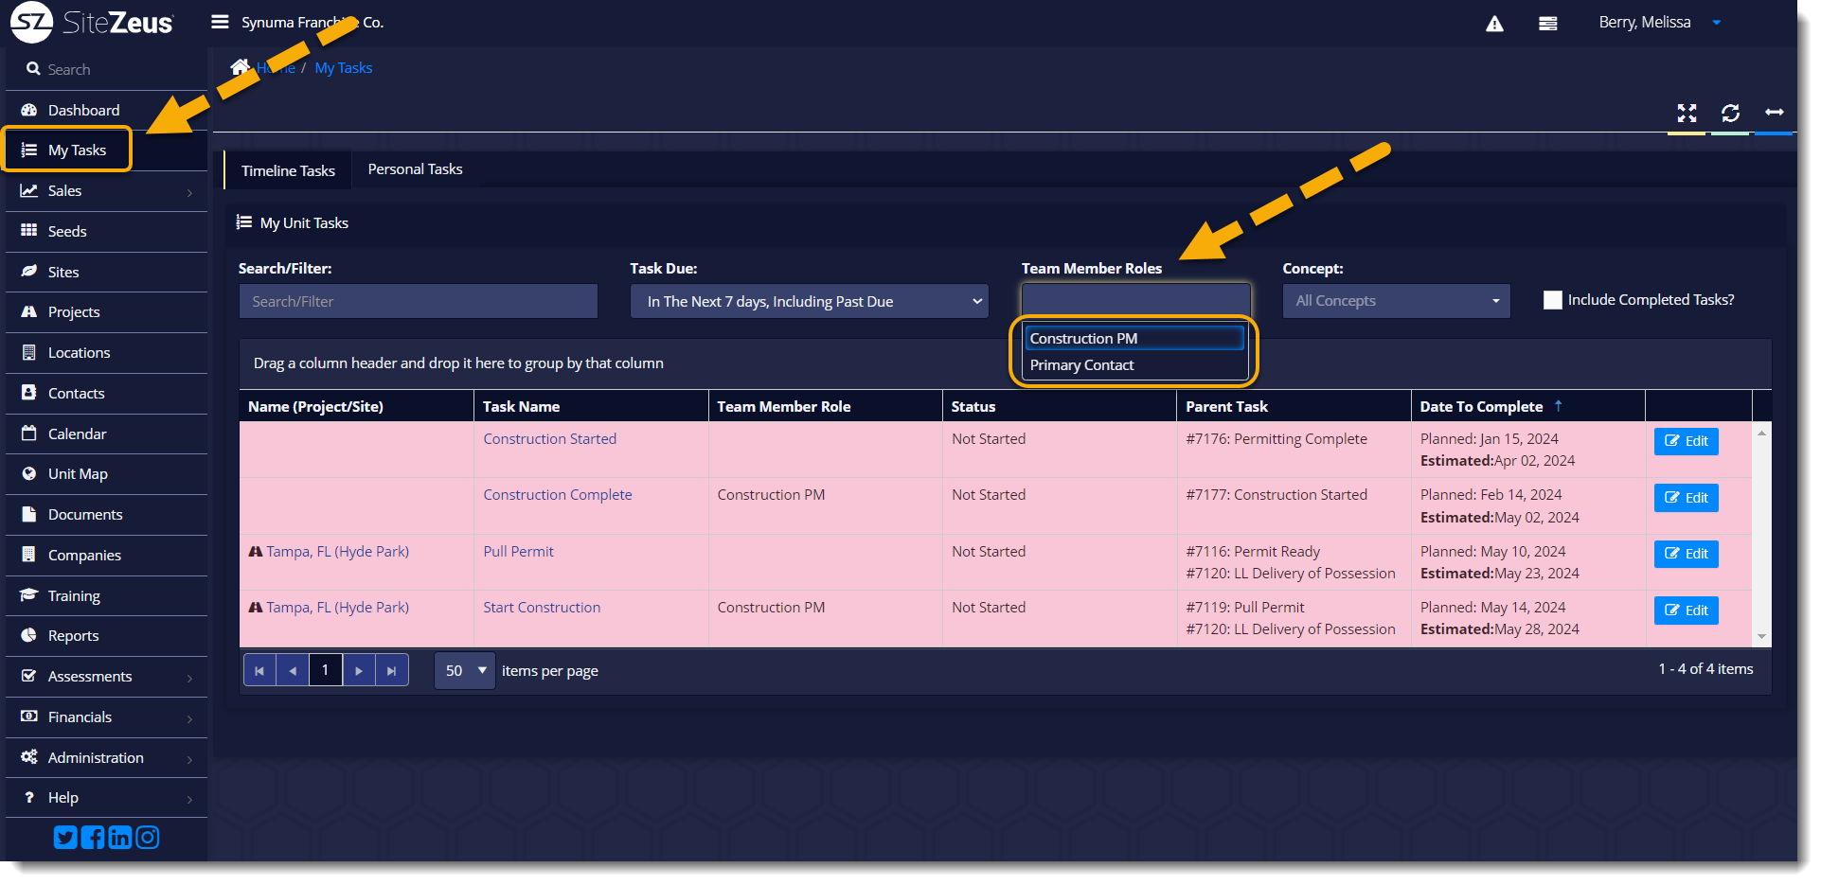Select Primary Contact role option

click(x=1134, y=365)
